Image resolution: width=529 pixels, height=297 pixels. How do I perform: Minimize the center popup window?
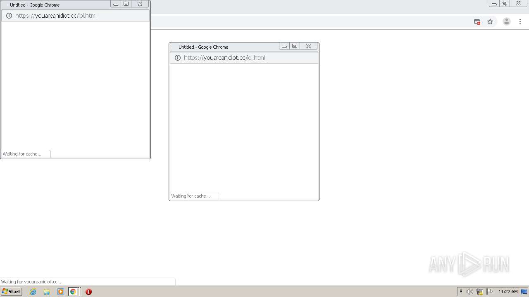(284, 46)
